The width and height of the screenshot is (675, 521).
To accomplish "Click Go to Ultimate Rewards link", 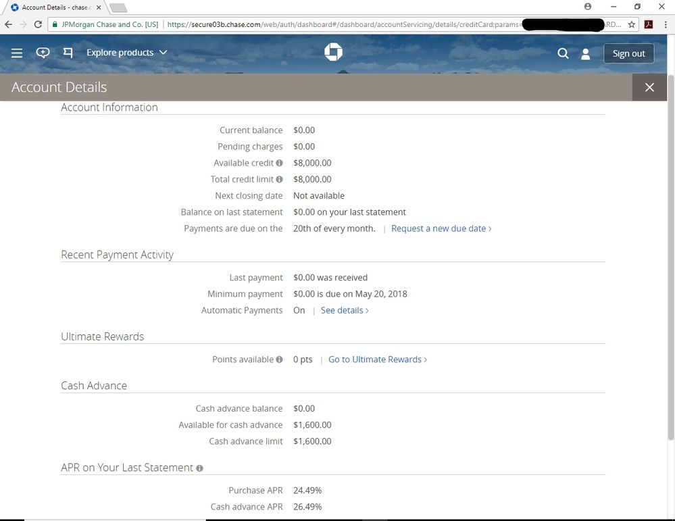I will (377, 359).
